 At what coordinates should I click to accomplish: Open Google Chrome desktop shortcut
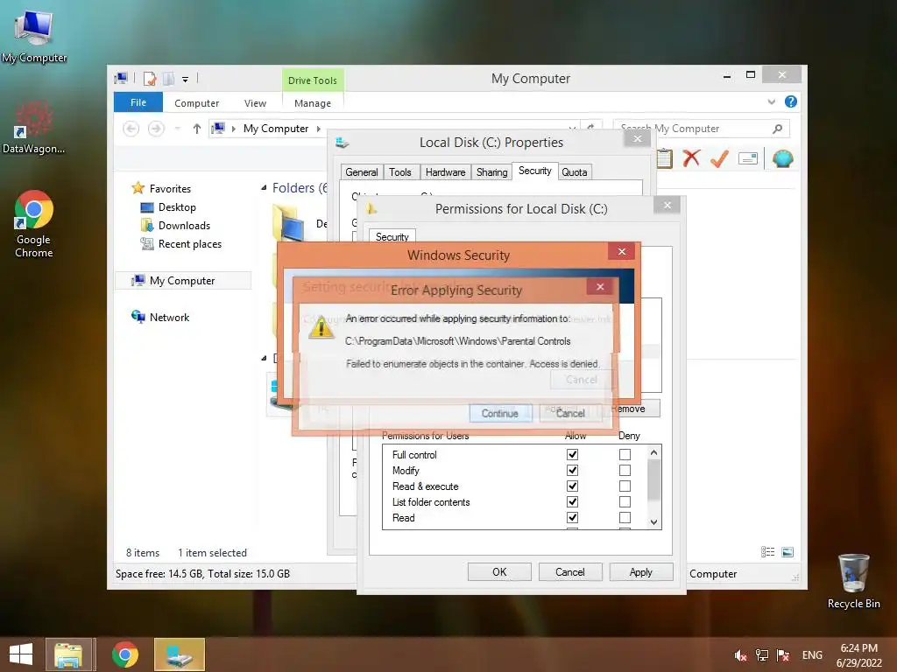(x=34, y=224)
